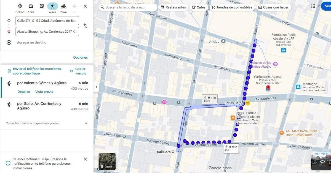
Task: Filter map by Restaurantes chip
Action: [173, 7]
